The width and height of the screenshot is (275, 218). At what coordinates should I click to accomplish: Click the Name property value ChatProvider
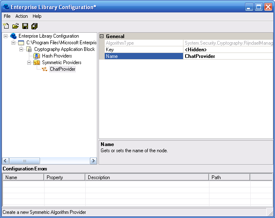[228, 56]
